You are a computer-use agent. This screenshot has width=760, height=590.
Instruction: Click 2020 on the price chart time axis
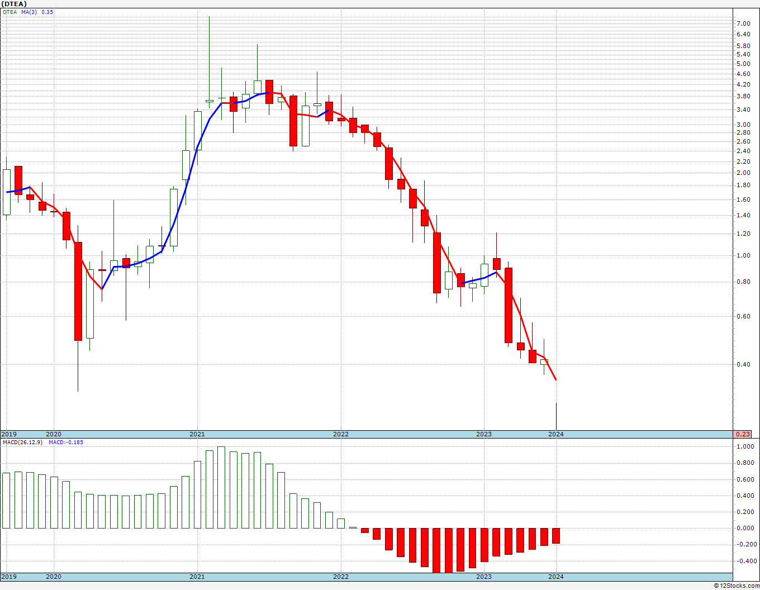(x=54, y=434)
